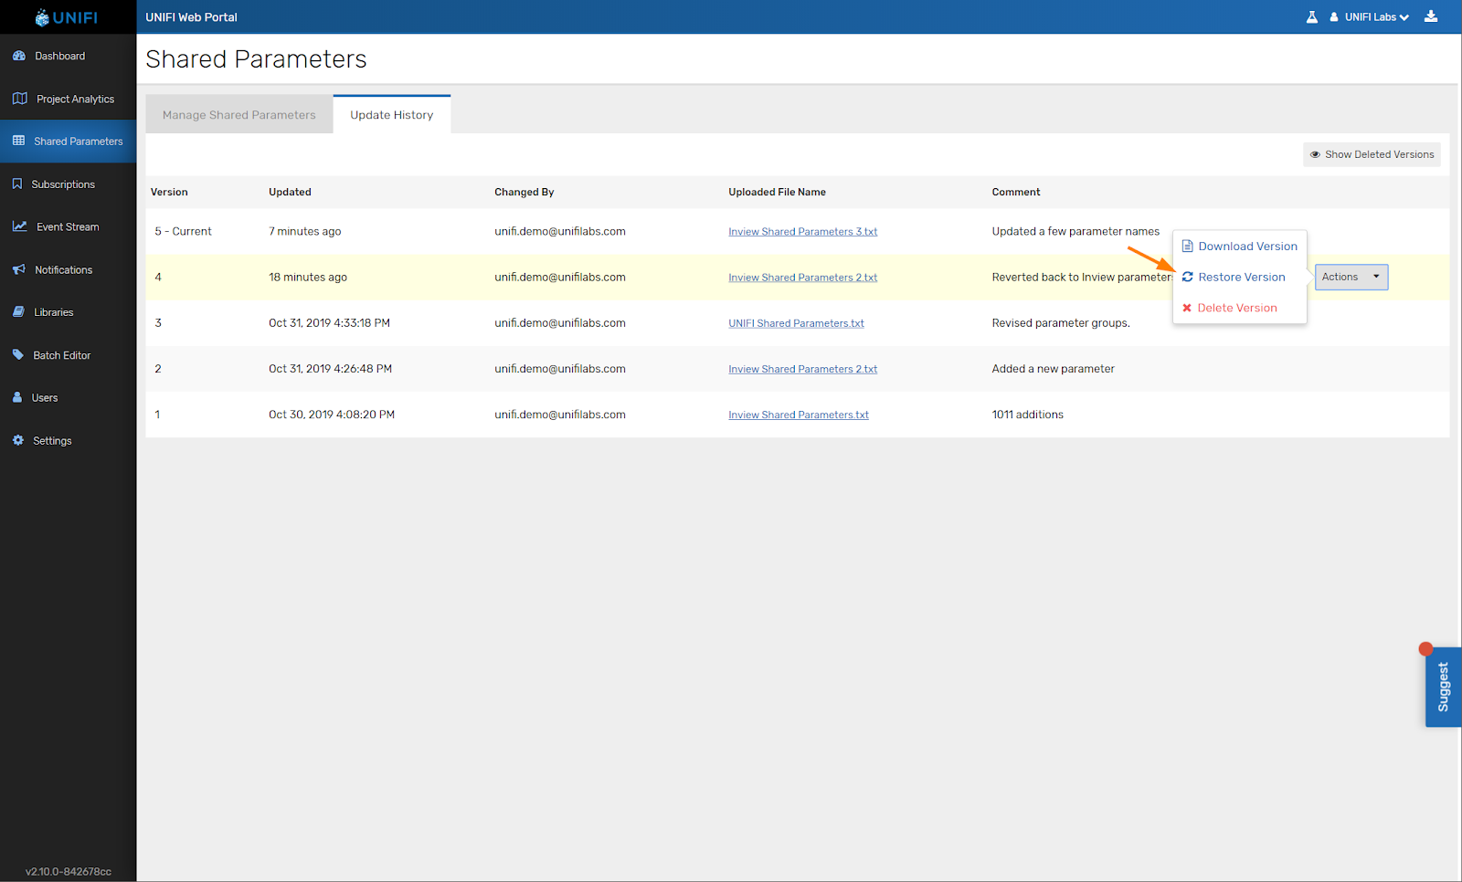Select Restore Version from the menu
This screenshot has width=1462, height=882.
[x=1241, y=277]
